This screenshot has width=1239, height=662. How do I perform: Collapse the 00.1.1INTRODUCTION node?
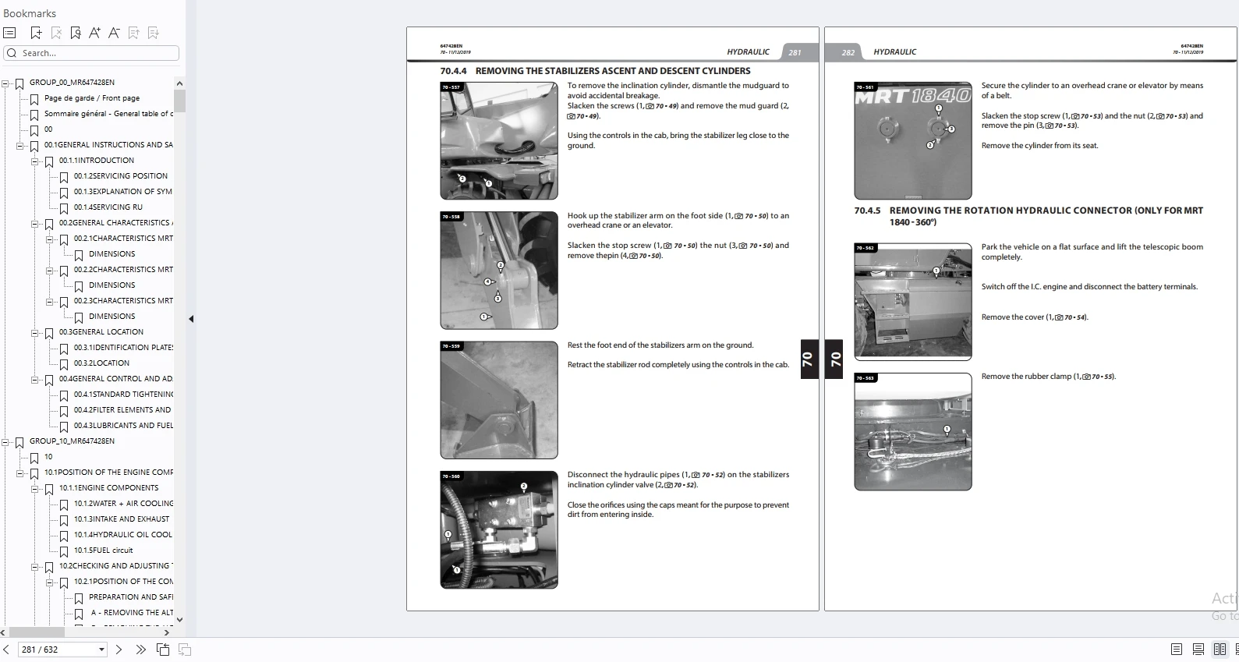tap(35, 161)
